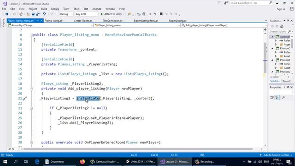Click the Save All toolbar icon

pos(38,14)
